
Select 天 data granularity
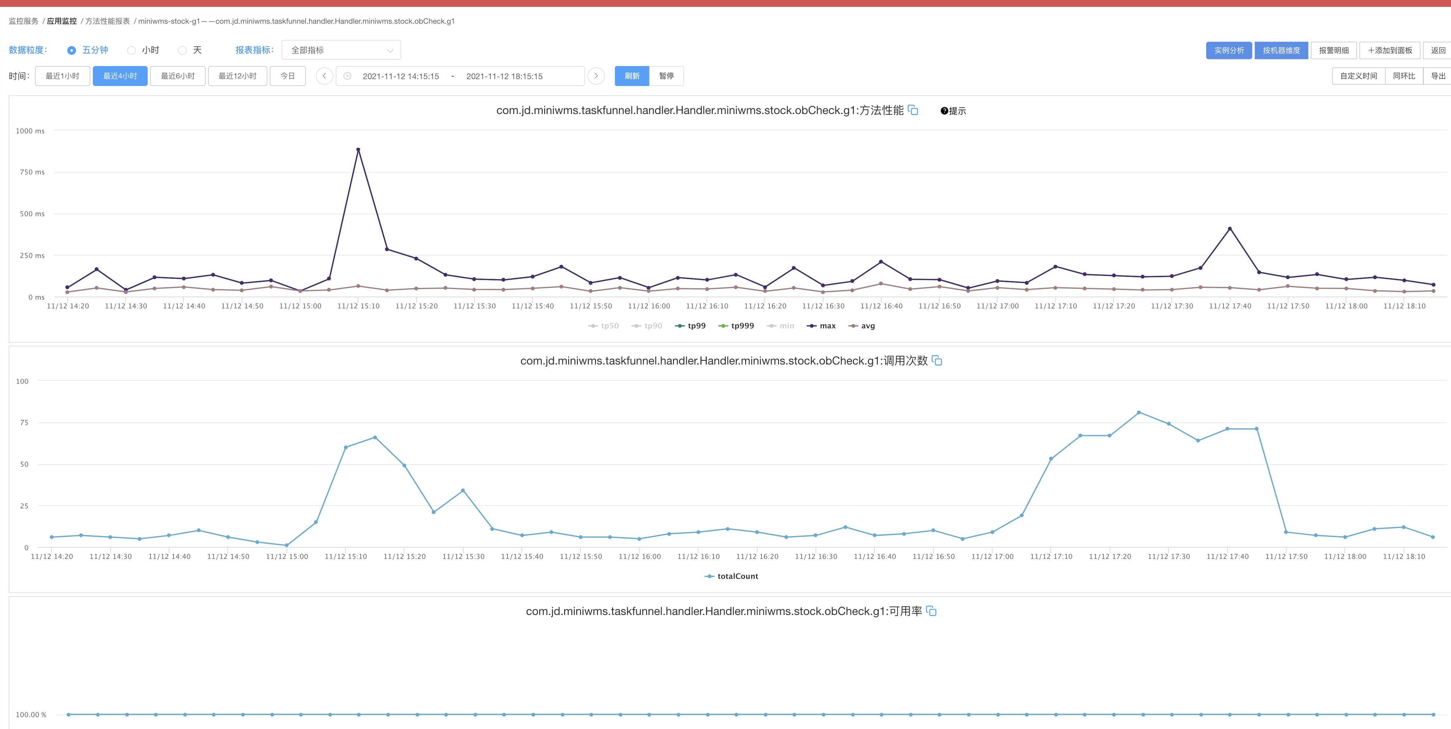pos(190,50)
